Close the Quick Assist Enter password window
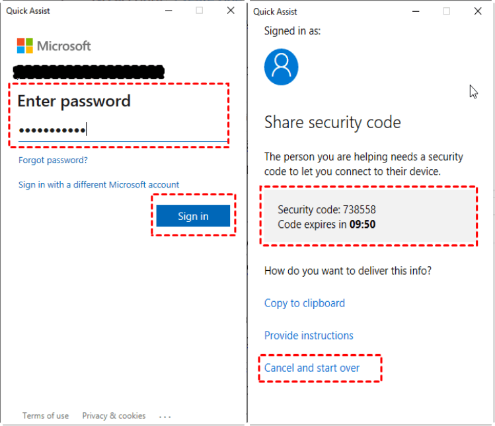Viewport: 495px width, 426px height. 231,11
